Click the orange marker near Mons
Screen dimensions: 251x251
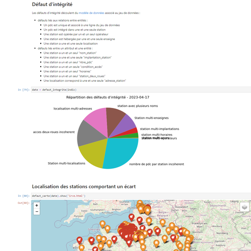[x=149, y=221]
